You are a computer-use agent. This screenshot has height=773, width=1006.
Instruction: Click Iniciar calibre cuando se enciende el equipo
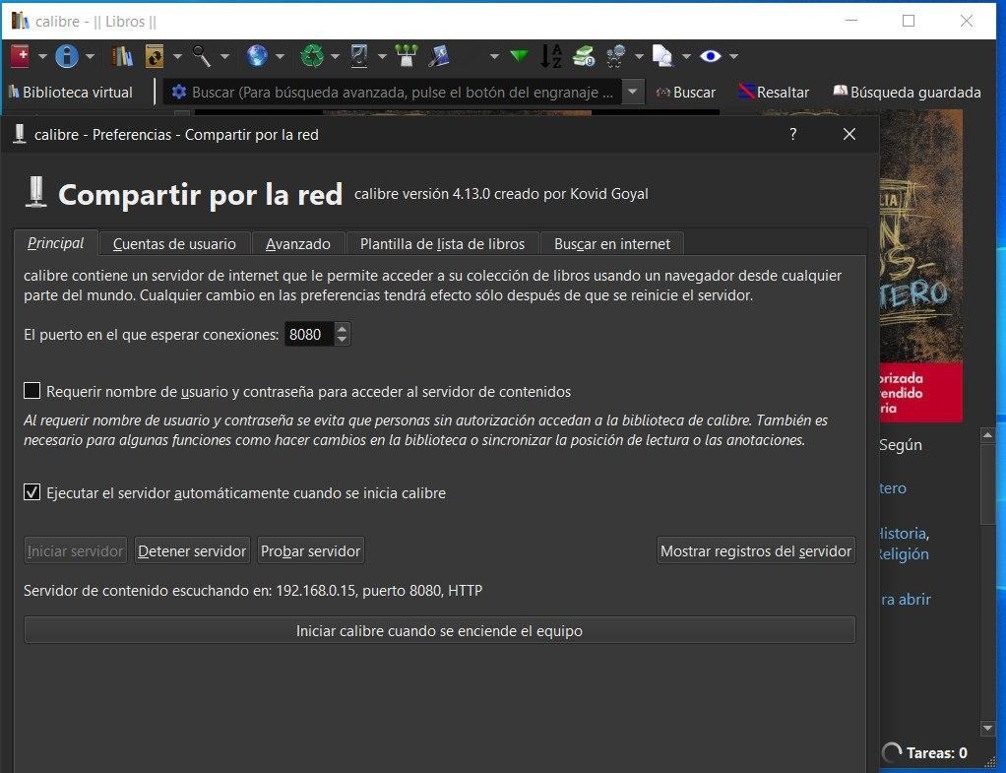(x=439, y=630)
